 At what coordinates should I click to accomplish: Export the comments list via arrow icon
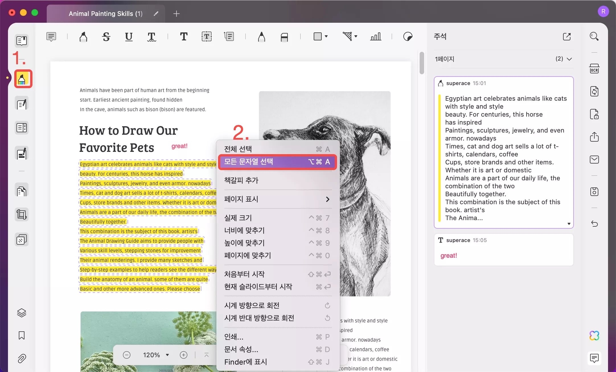567,36
